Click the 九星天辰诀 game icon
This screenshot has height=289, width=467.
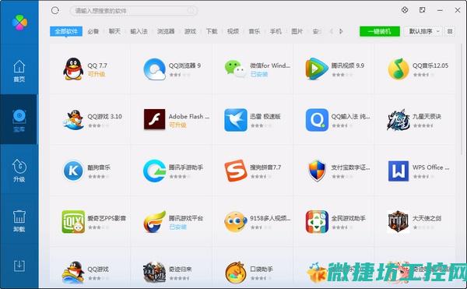coord(399,120)
